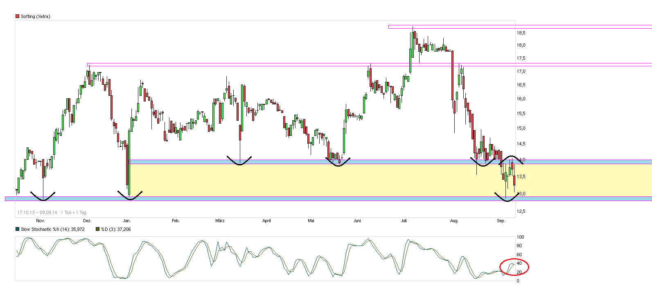Image resolution: width=652 pixels, height=300 pixels.
Task: Click the teal Slow Stochastic %K legend swatch
Action: click(17, 229)
